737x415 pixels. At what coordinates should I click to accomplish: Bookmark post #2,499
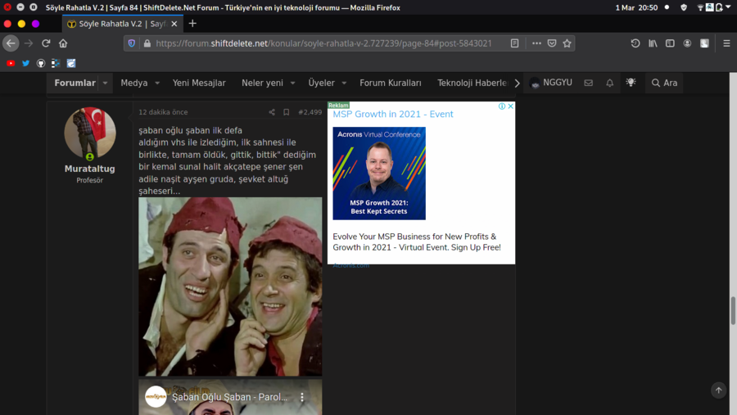tap(287, 112)
